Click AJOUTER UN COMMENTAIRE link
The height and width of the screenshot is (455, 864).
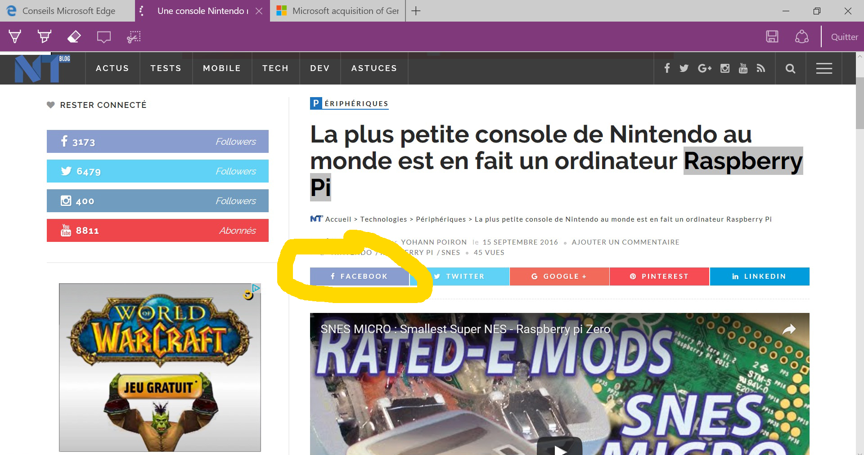pyautogui.click(x=625, y=242)
